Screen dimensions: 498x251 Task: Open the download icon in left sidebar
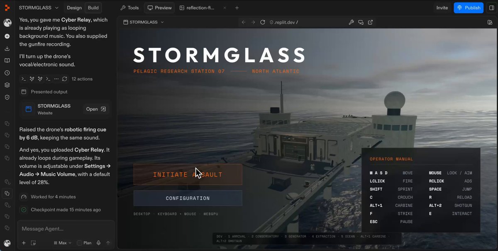pos(7,48)
